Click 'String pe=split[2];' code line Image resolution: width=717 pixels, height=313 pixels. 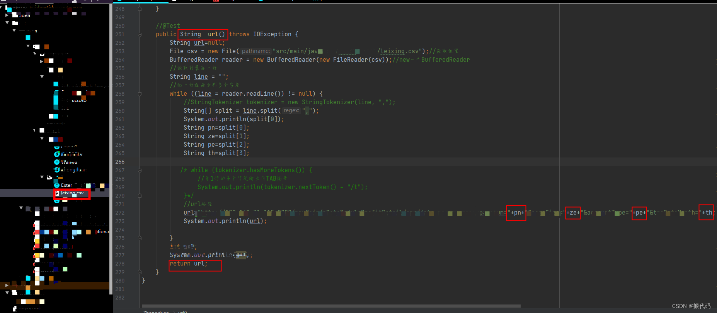(x=216, y=145)
